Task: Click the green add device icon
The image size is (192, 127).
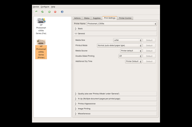Action: (49, 12)
